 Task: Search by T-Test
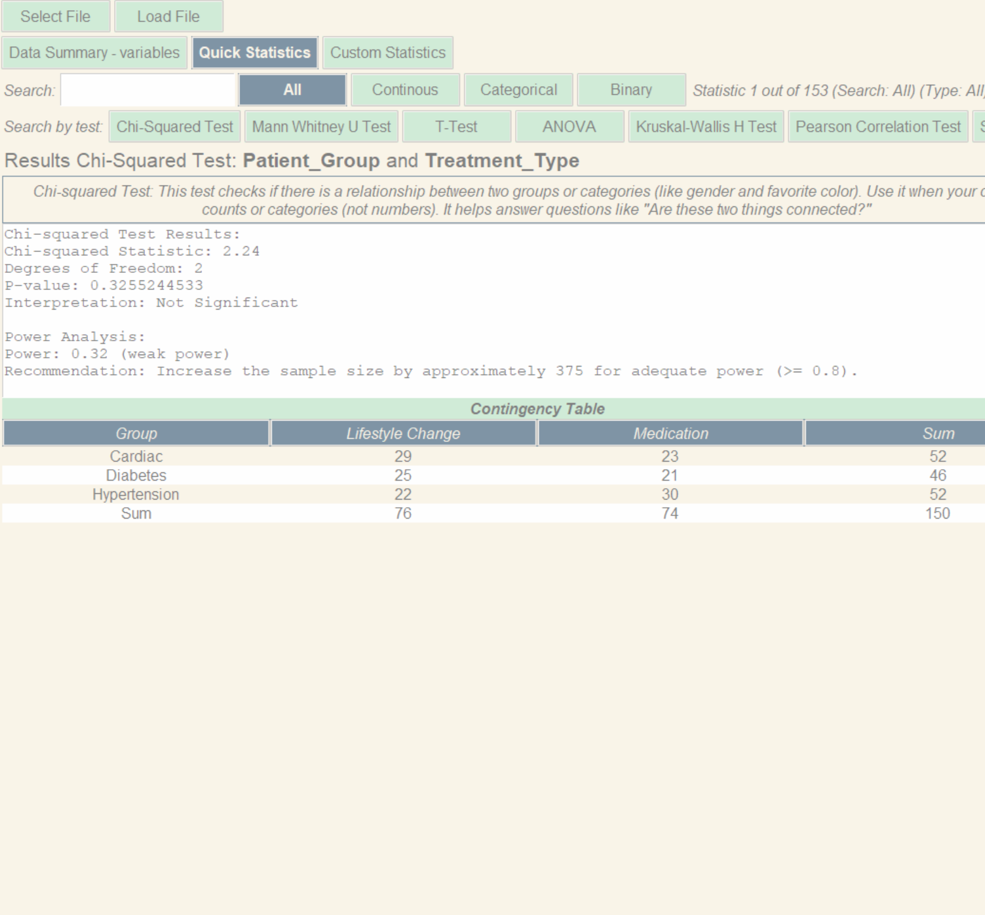(x=456, y=127)
